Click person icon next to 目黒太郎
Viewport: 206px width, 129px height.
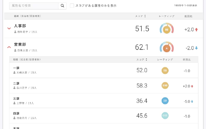coord(15,50)
